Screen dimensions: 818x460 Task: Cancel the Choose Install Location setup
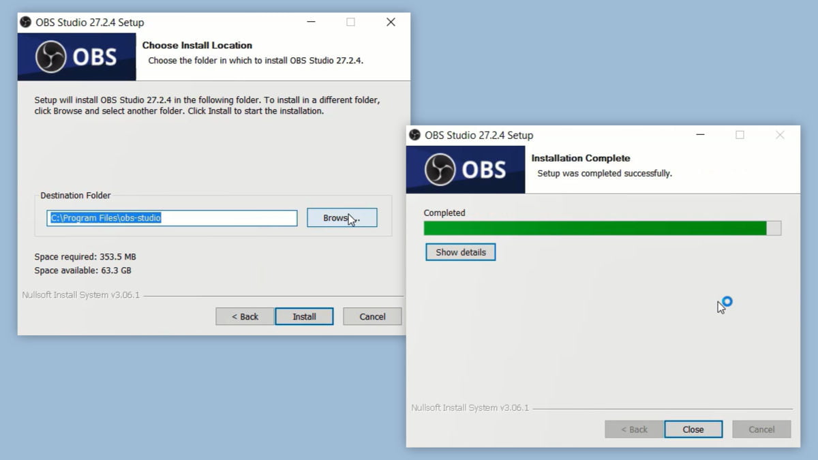pyautogui.click(x=372, y=316)
